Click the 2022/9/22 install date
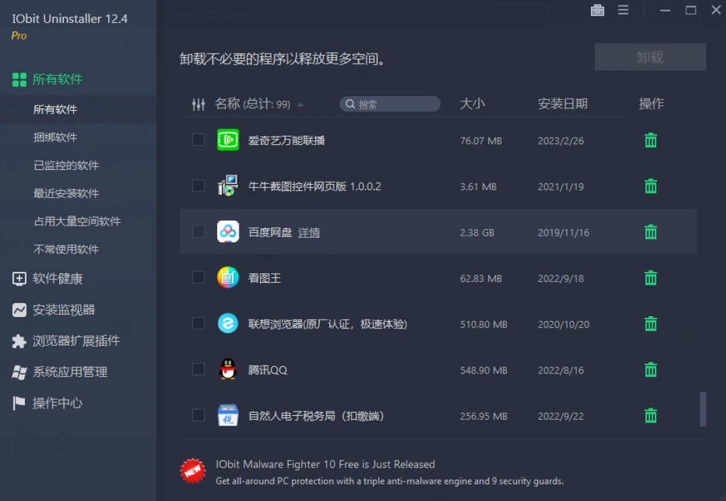The width and height of the screenshot is (726, 501). (x=561, y=416)
